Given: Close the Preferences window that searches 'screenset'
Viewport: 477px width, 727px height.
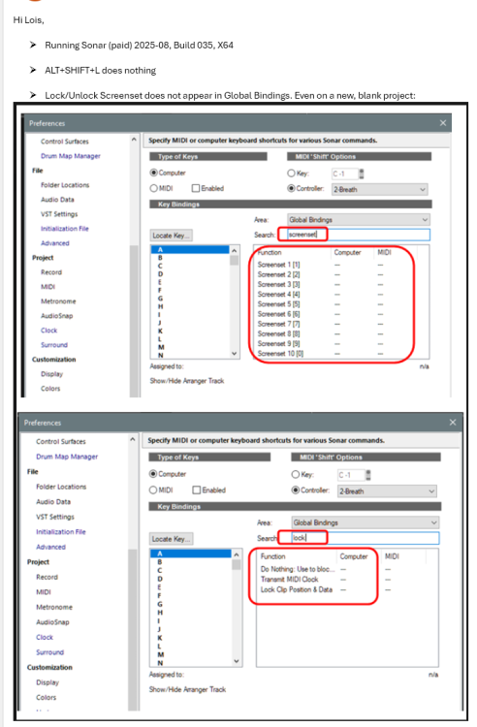Looking at the screenshot, I should coord(443,123).
